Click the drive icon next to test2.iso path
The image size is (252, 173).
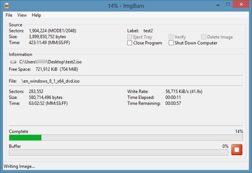(x=13, y=62)
